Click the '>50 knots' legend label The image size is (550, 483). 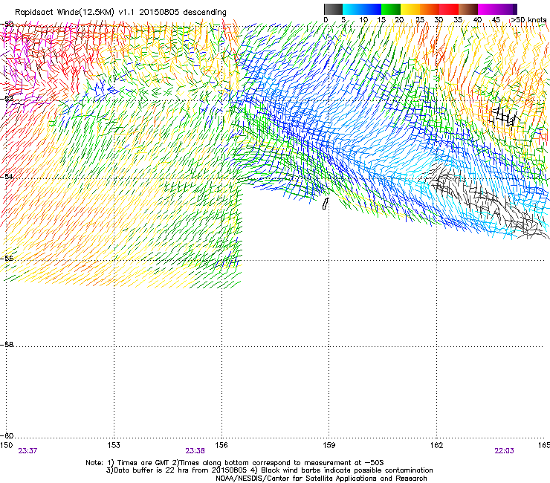click(528, 19)
